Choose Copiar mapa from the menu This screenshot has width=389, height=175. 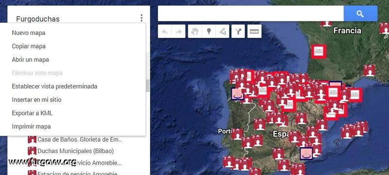click(x=29, y=46)
